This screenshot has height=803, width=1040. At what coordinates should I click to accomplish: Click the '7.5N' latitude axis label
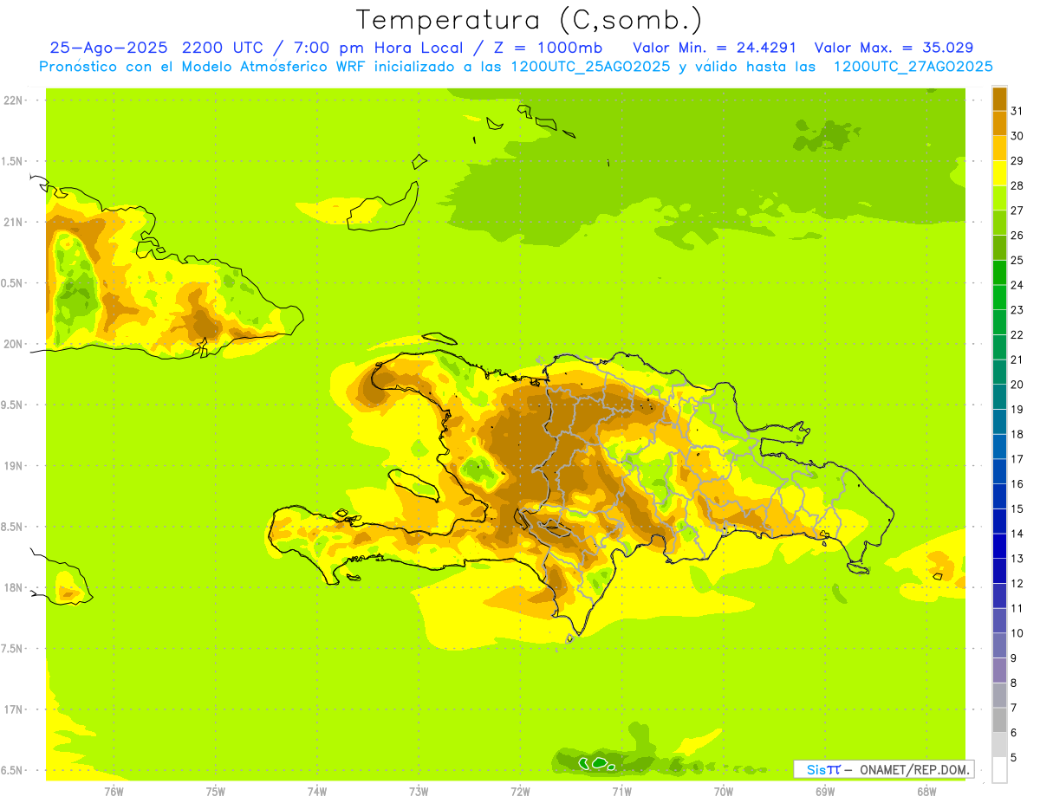[12, 649]
